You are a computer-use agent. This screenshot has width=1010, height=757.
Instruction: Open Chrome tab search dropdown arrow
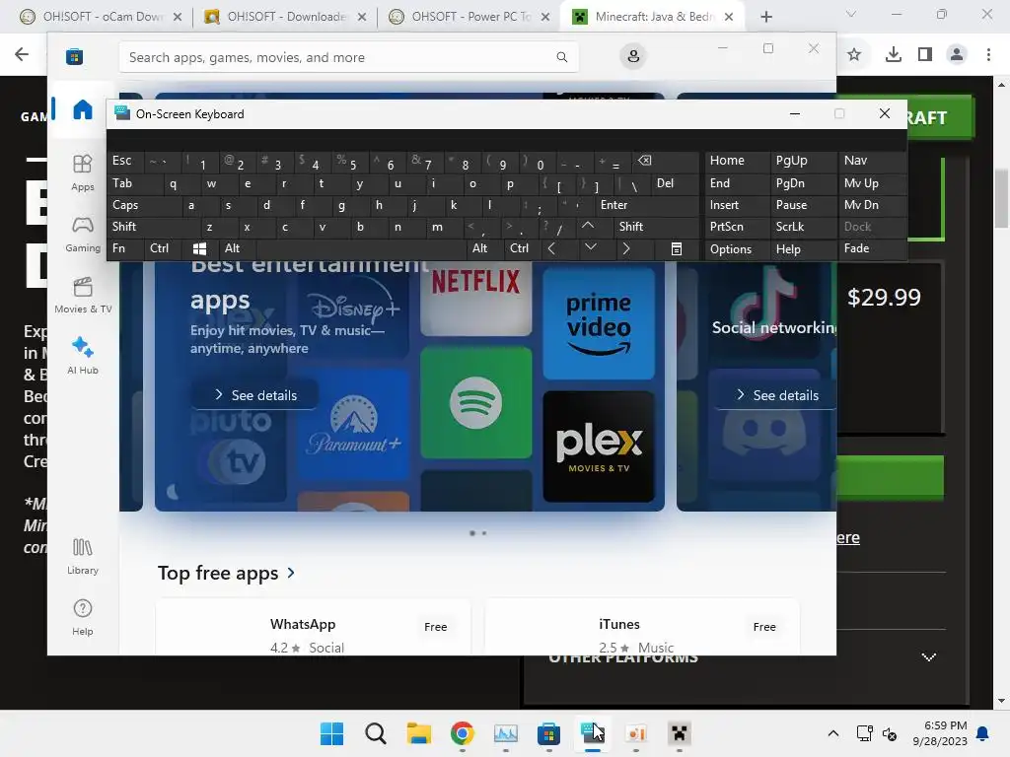coord(851,14)
